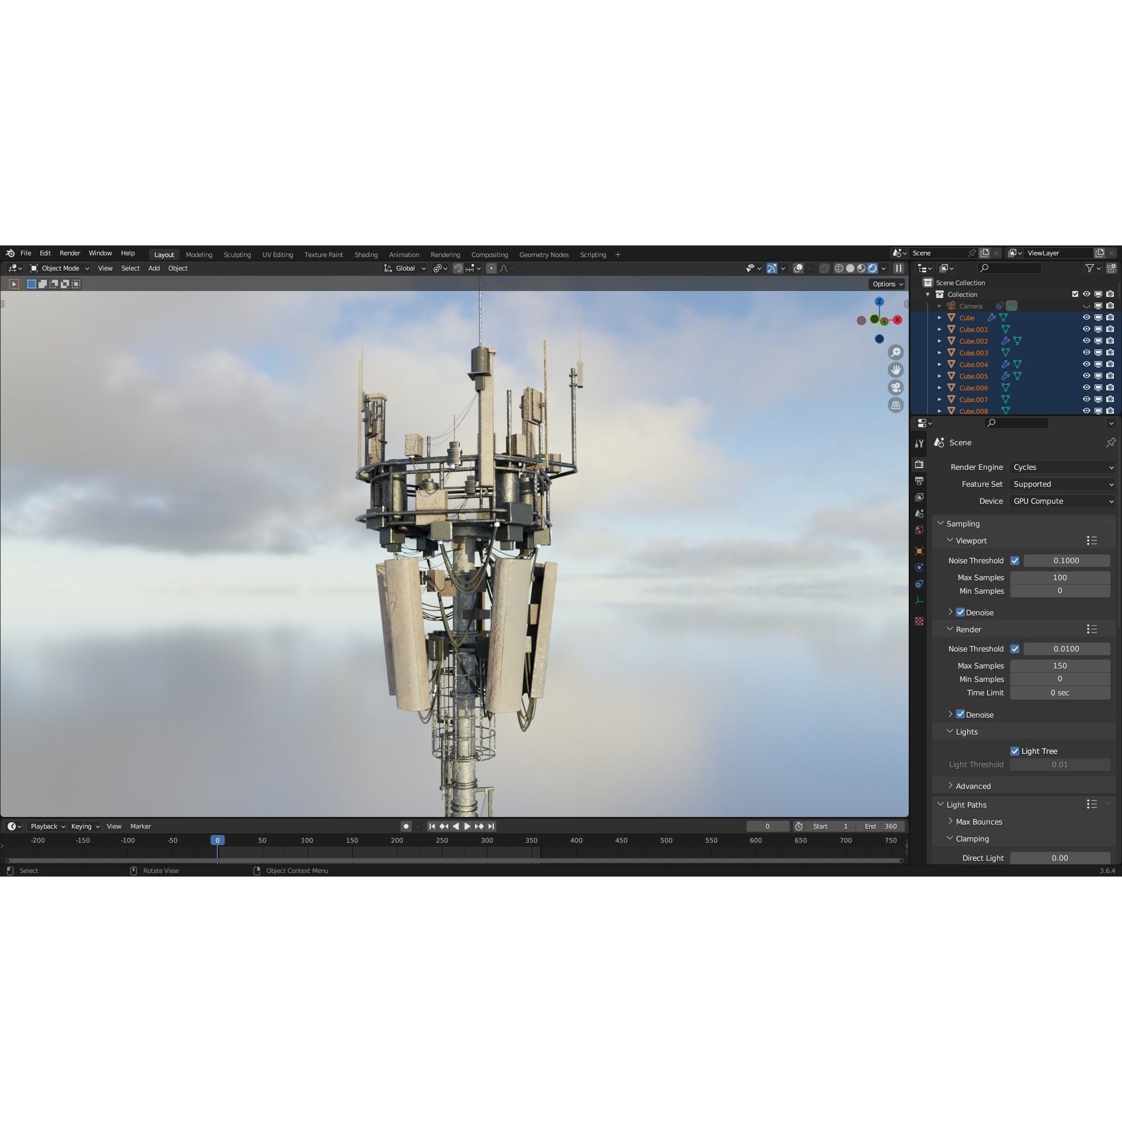Disable the Light Tree checkbox
The width and height of the screenshot is (1122, 1122).
pos(1016,751)
